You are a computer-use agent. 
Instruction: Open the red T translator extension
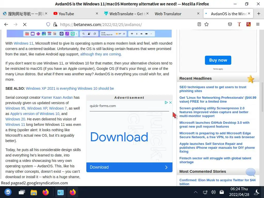point(239,24)
